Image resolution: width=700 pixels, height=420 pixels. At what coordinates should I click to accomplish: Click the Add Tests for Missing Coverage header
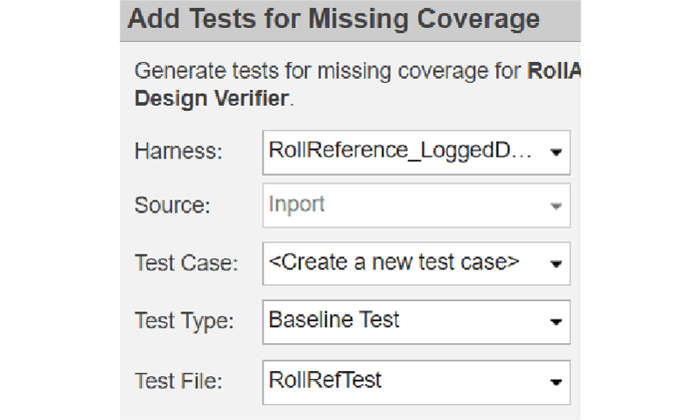coord(332,20)
